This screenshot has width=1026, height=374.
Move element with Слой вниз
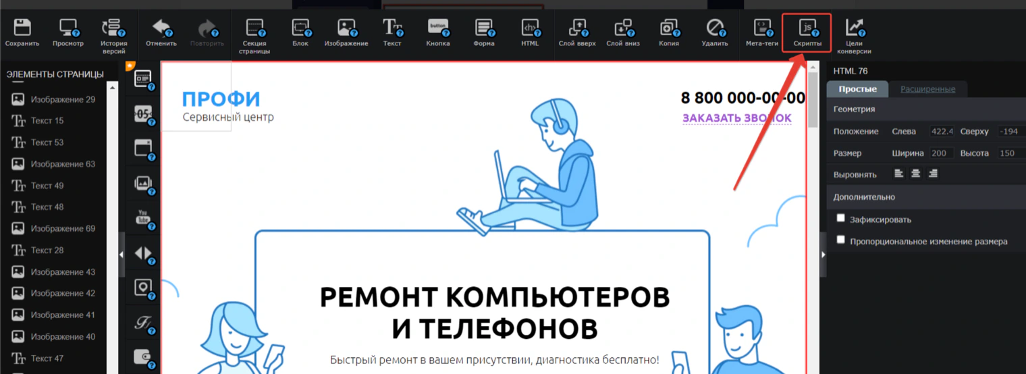623,28
